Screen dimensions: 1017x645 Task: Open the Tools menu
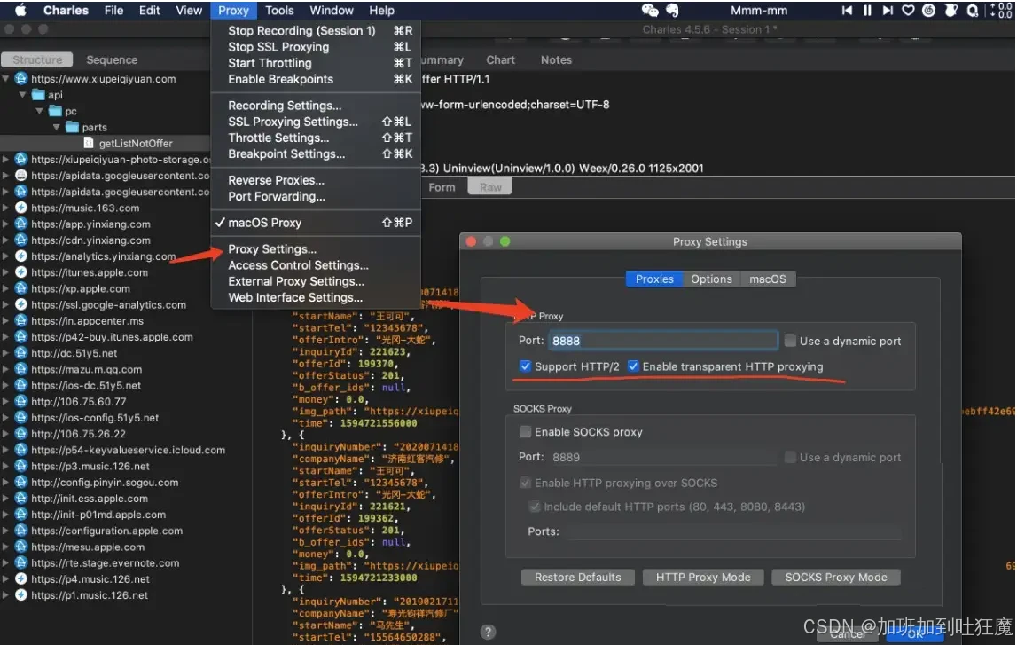[x=279, y=11]
